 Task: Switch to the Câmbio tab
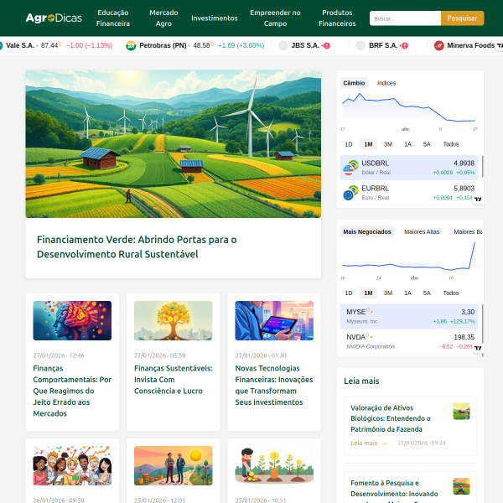click(354, 83)
